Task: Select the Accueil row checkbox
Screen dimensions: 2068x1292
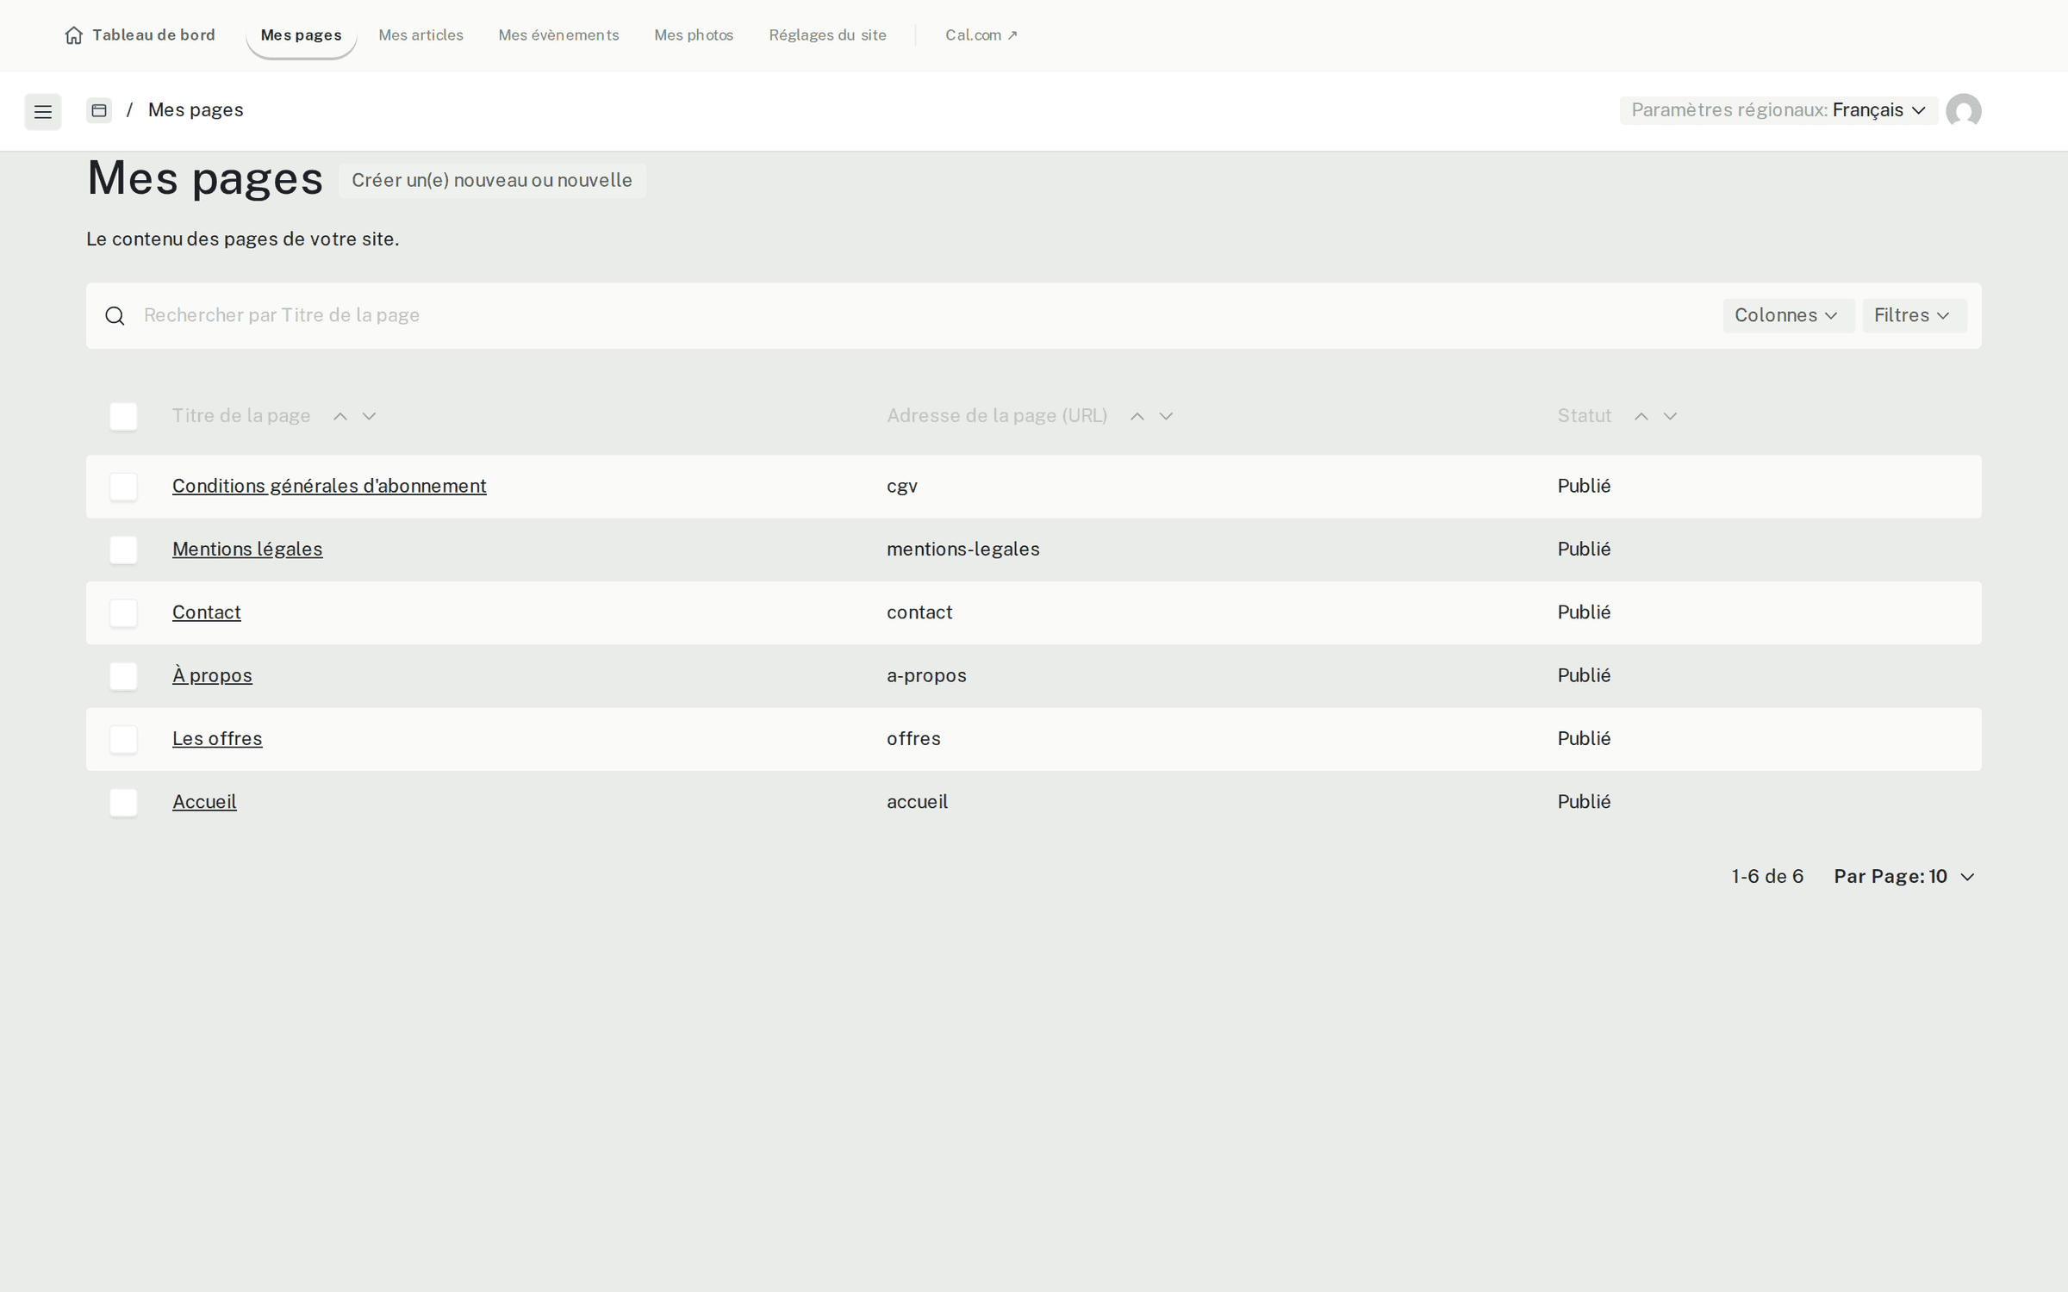Action: 123,802
